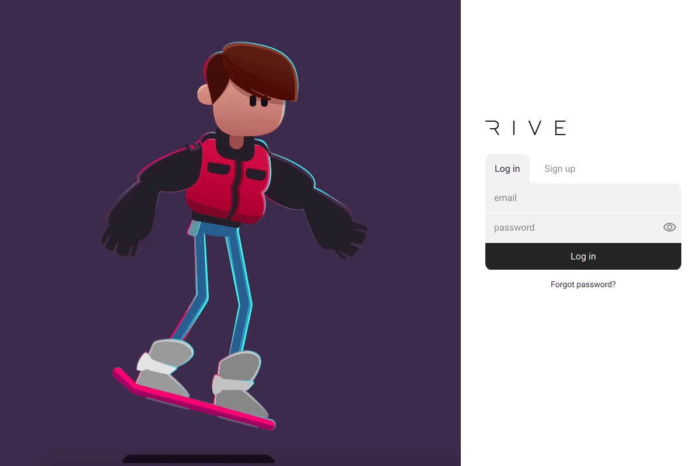Image resolution: width=700 pixels, height=466 pixels.
Task: Toggle password visibility eye icon
Action: (670, 227)
